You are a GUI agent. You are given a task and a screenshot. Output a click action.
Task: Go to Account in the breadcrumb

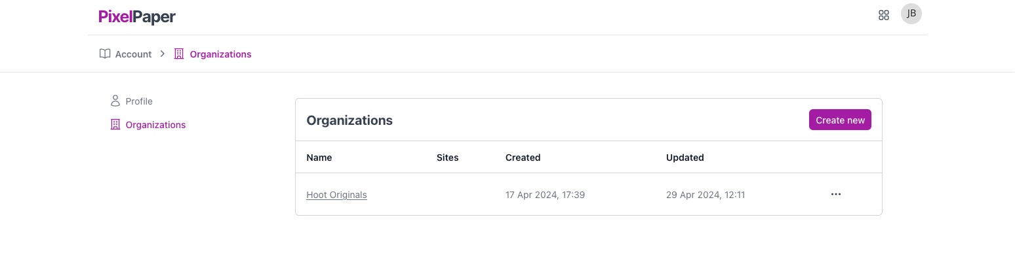(x=133, y=54)
